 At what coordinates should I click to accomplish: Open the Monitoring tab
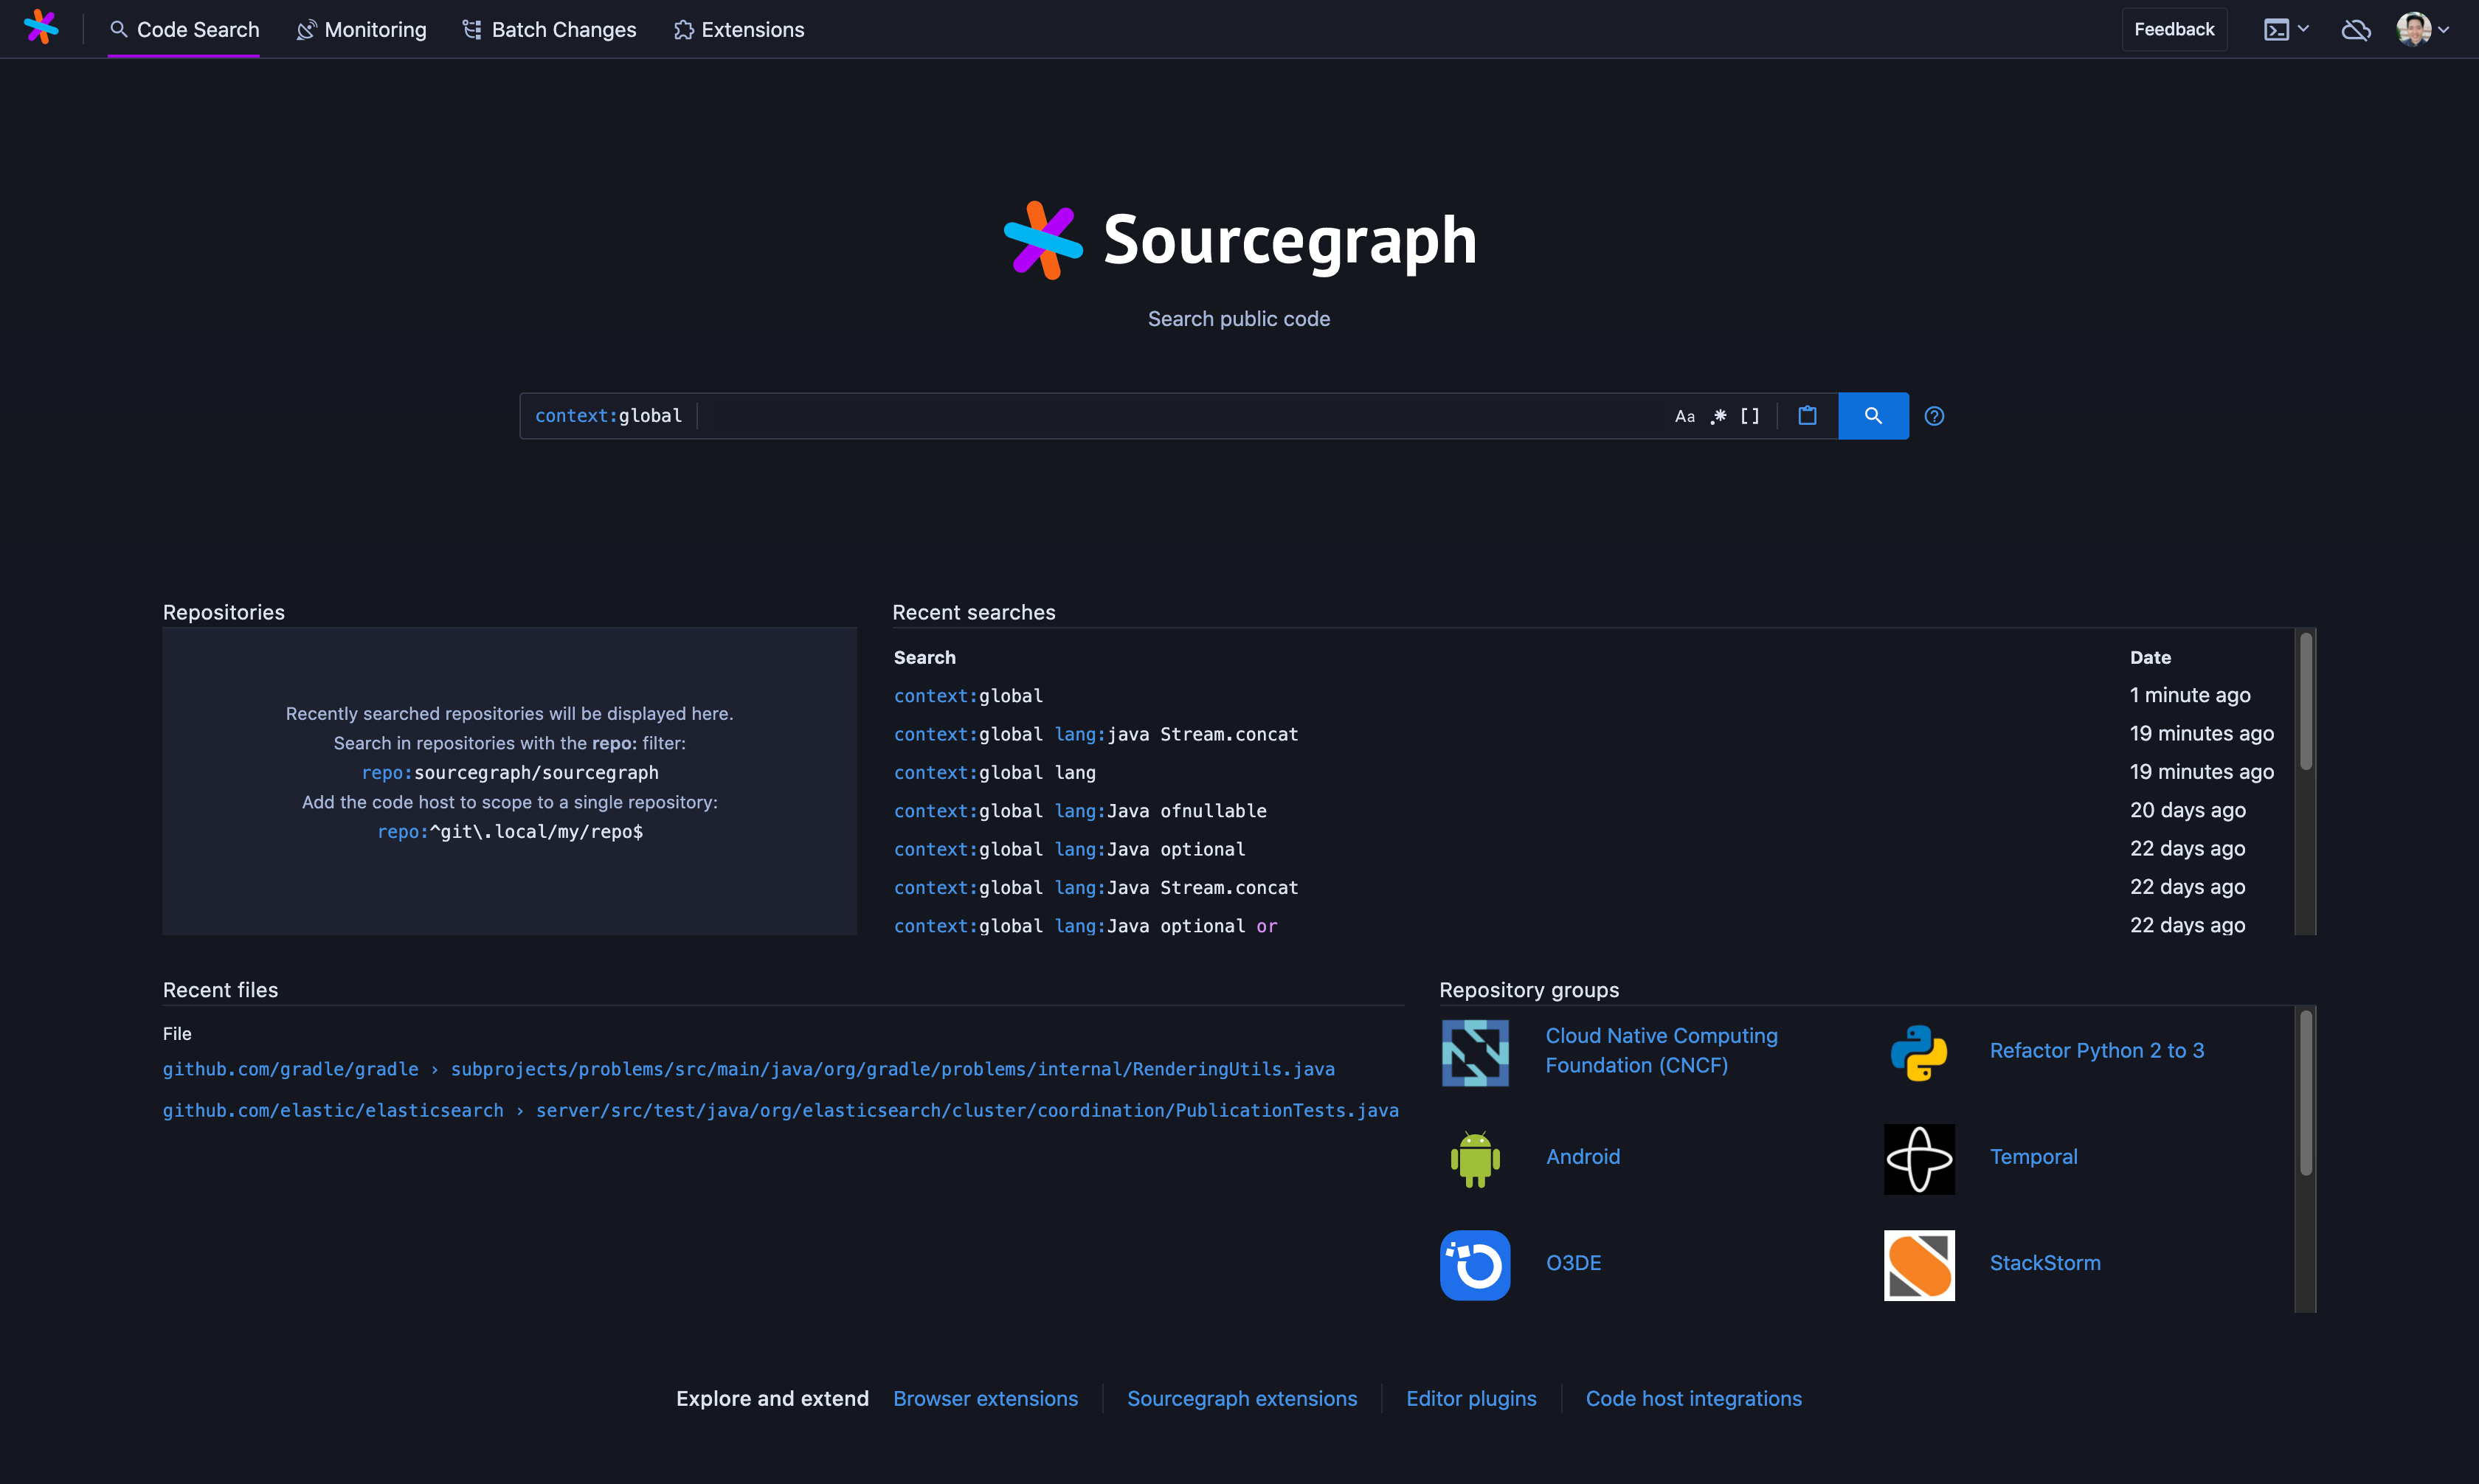pyautogui.click(x=361, y=30)
